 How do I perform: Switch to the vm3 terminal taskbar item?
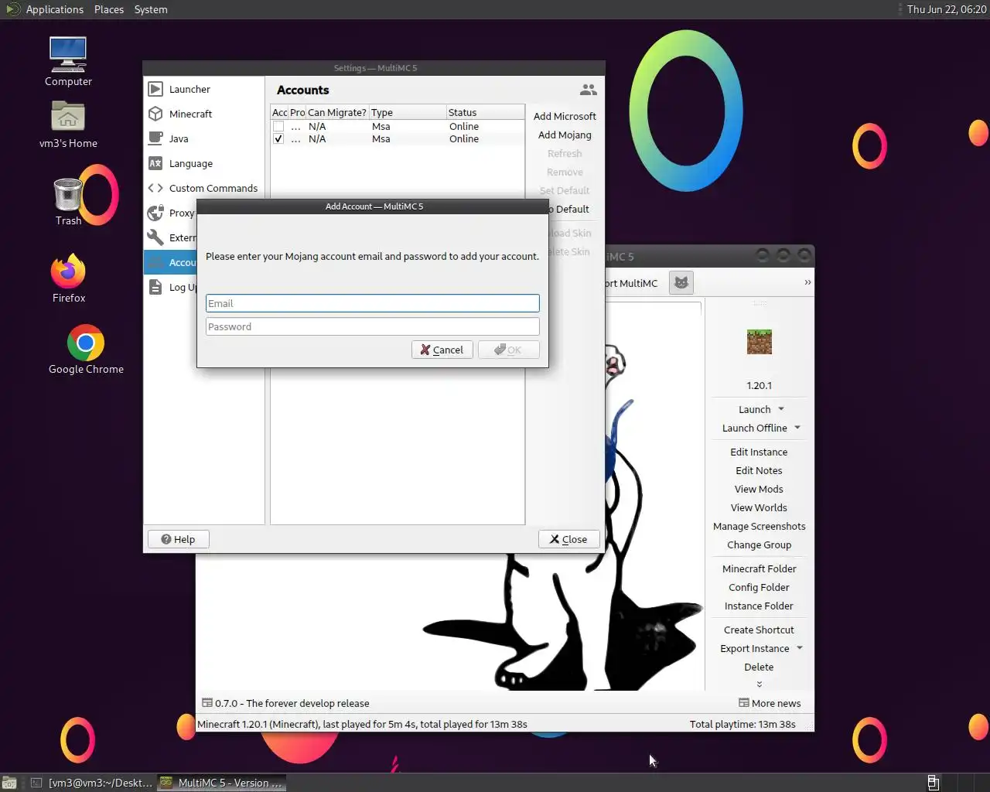91,783
